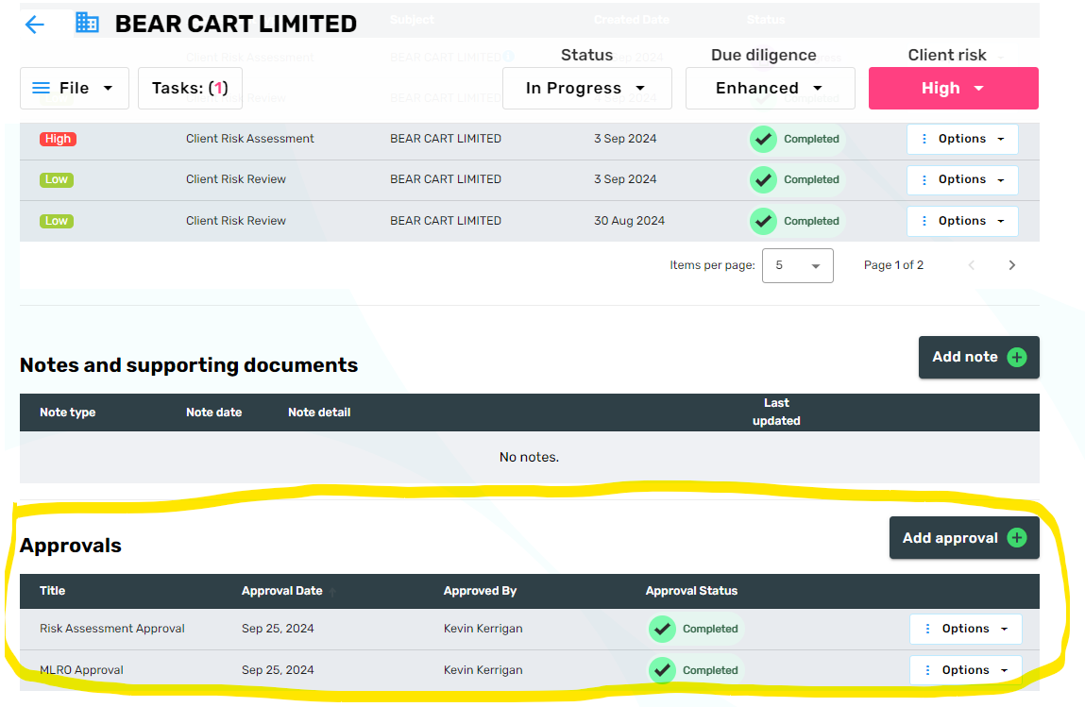Viewport: 1085px width, 707px height.
Task: Open the File dropdown menu
Action: 74,88
